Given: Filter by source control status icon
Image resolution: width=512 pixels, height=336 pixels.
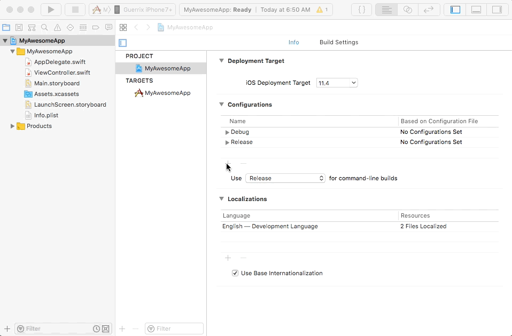Looking at the screenshot, I should (x=106, y=329).
